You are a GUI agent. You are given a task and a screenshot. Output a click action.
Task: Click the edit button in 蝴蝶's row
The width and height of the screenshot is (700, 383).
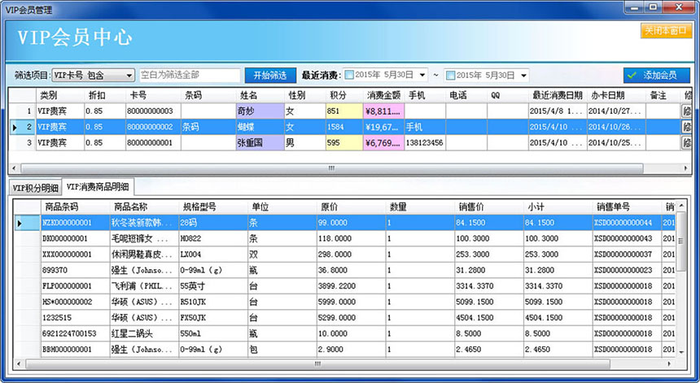pyautogui.click(x=687, y=127)
